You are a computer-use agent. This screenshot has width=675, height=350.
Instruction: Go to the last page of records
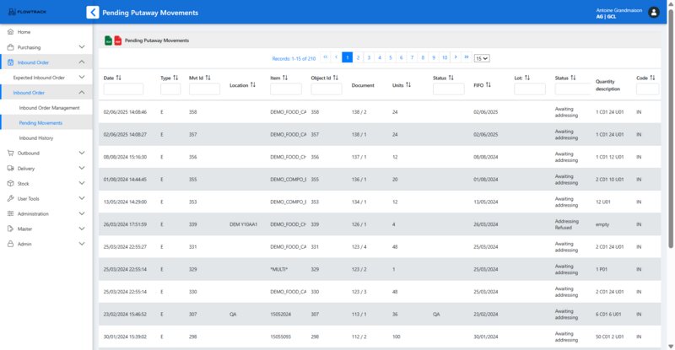(x=467, y=57)
